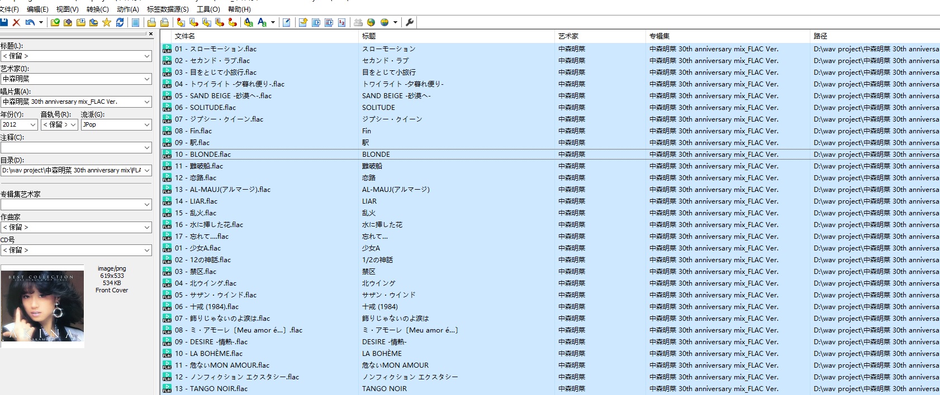Expand the 作曲家 field dropdown
Image resolution: width=940 pixels, height=395 pixels.
pos(147,228)
